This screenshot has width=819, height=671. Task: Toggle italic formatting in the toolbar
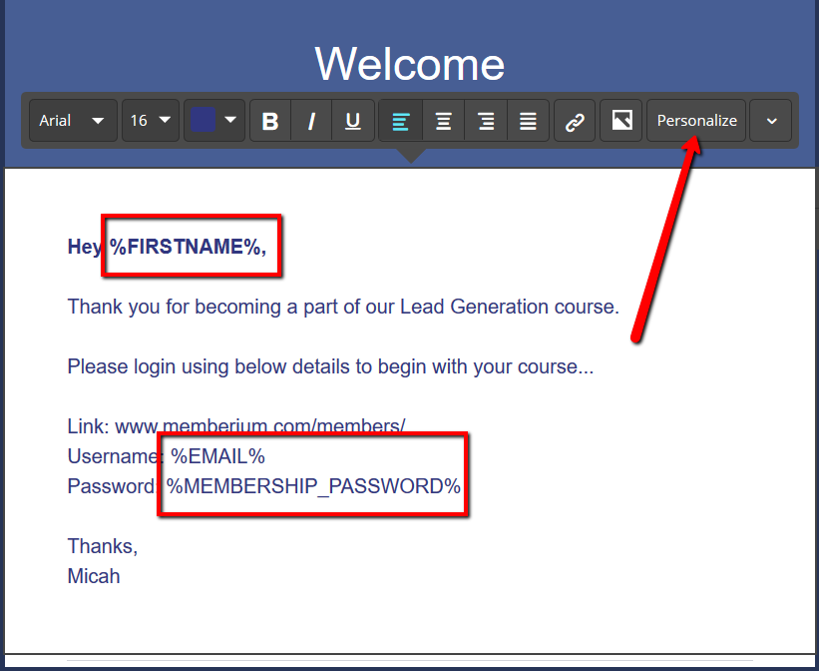click(x=311, y=121)
